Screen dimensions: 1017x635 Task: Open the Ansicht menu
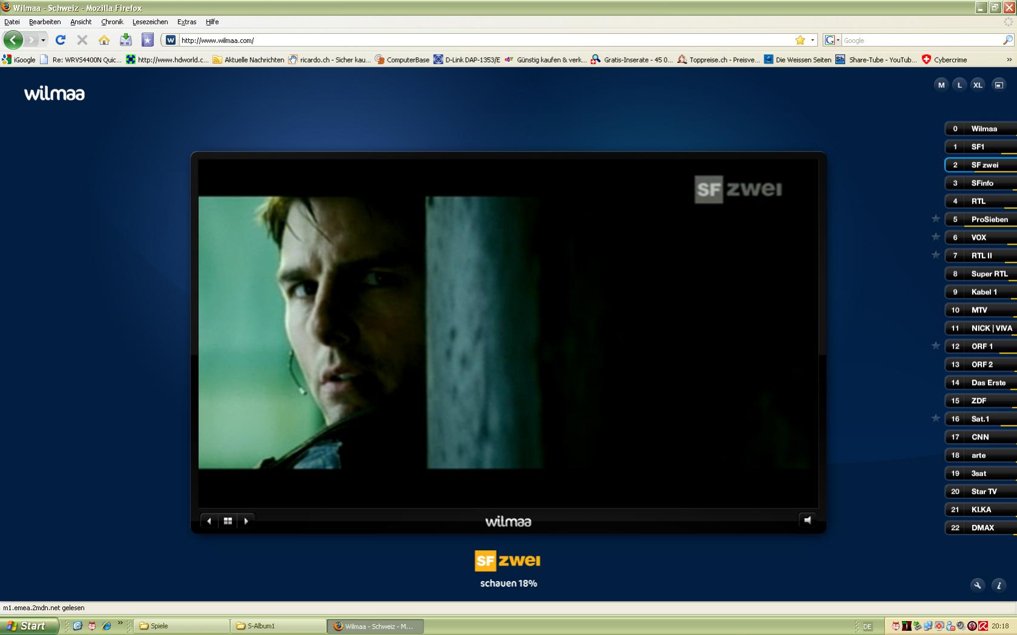pyautogui.click(x=81, y=22)
